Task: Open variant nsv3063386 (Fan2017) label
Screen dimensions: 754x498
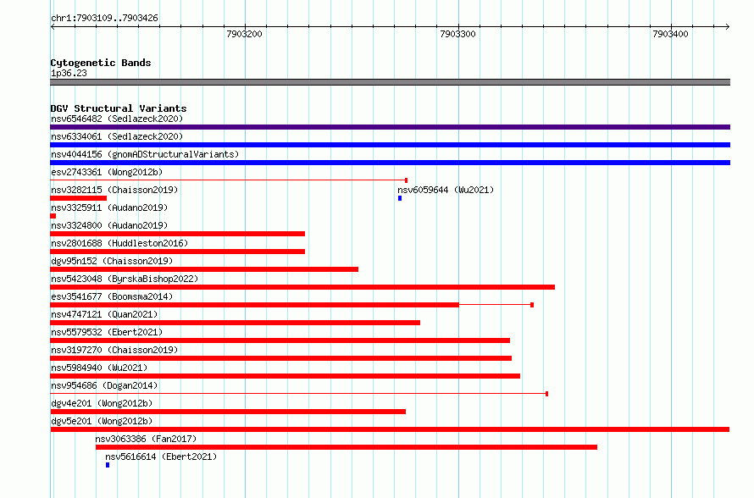Action: 146,439
